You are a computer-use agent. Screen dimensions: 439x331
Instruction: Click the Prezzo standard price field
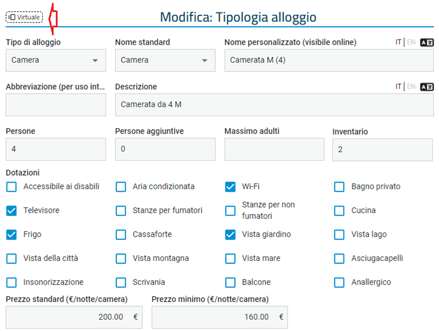pos(74,317)
